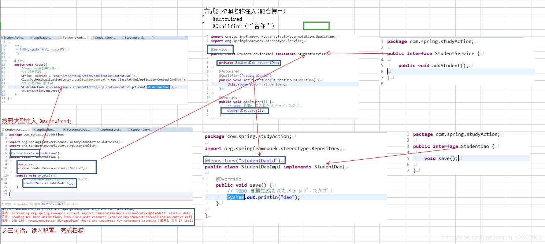The image size is (545, 244).
Task: Click 'public interface StudentDao {' line
Action: click(454, 146)
